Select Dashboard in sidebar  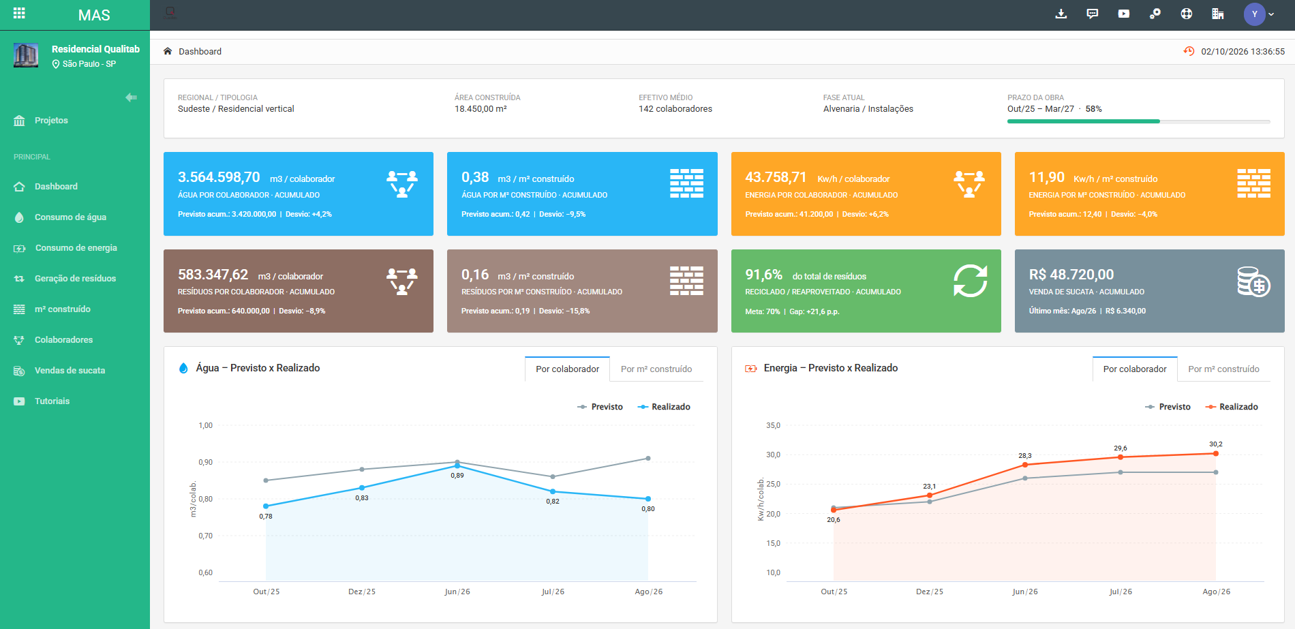click(x=75, y=187)
